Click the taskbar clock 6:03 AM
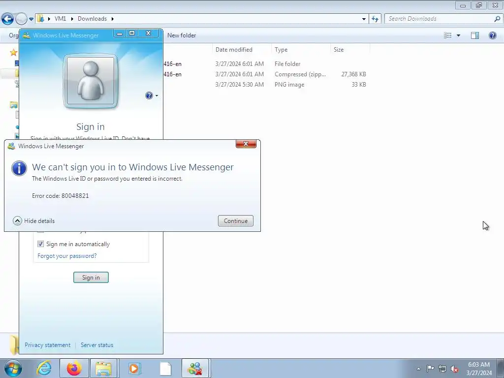Screen dimensions: 504x378 point(479,368)
